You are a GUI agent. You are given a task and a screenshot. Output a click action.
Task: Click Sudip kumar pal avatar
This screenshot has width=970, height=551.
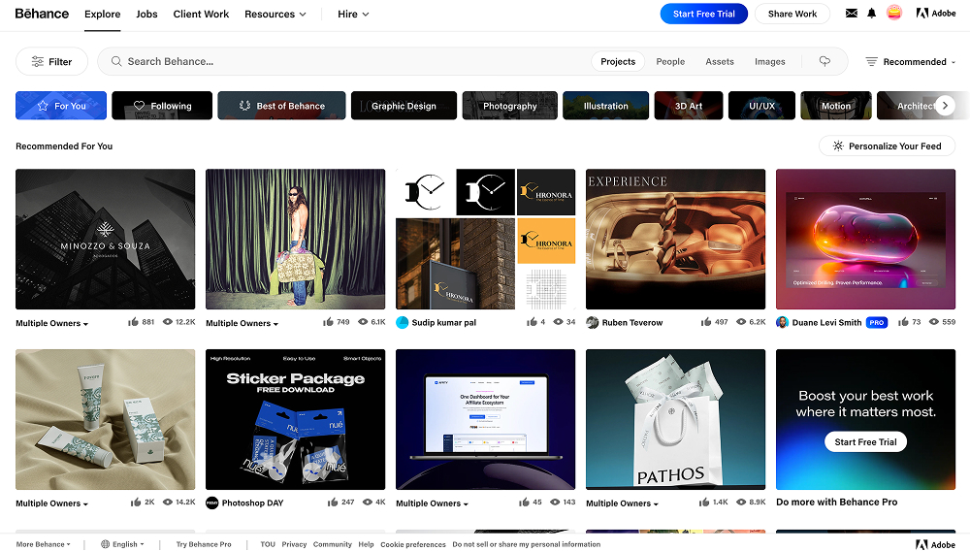point(403,322)
